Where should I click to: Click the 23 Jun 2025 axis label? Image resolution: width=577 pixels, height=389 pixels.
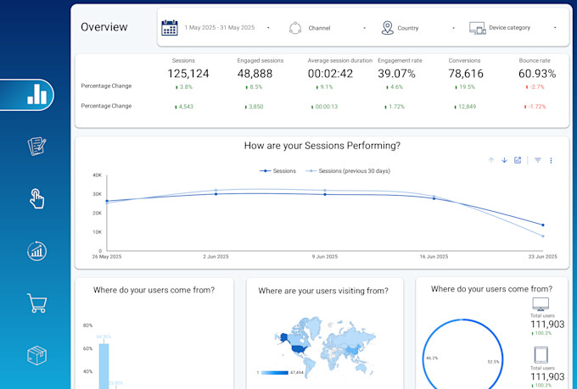tap(543, 257)
